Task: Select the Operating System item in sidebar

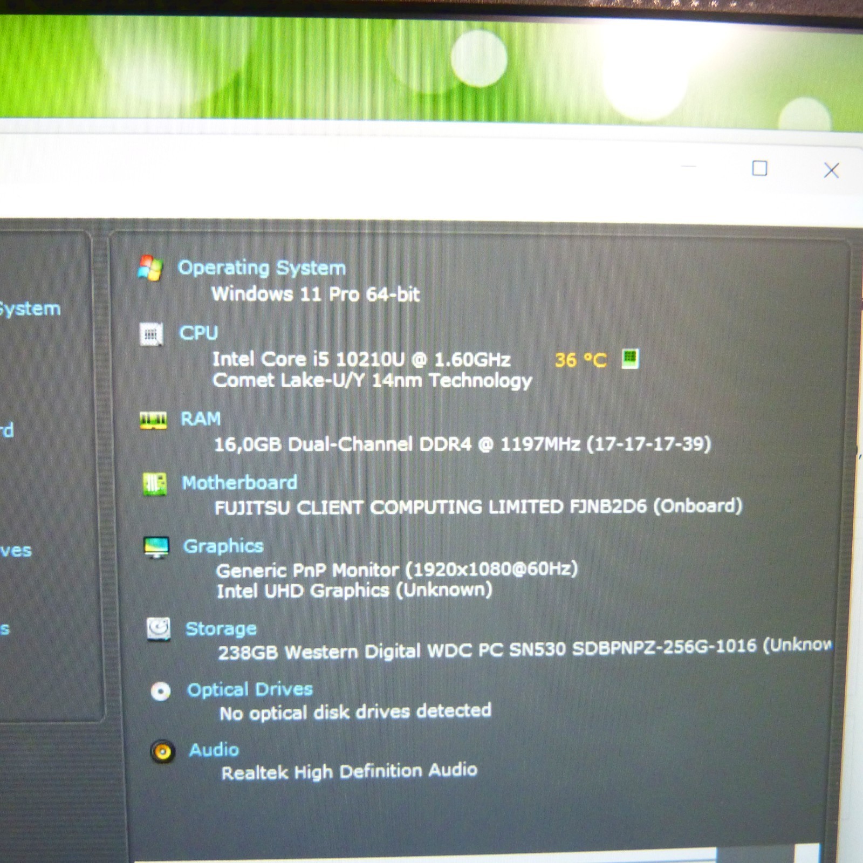Action: [x=30, y=309]
